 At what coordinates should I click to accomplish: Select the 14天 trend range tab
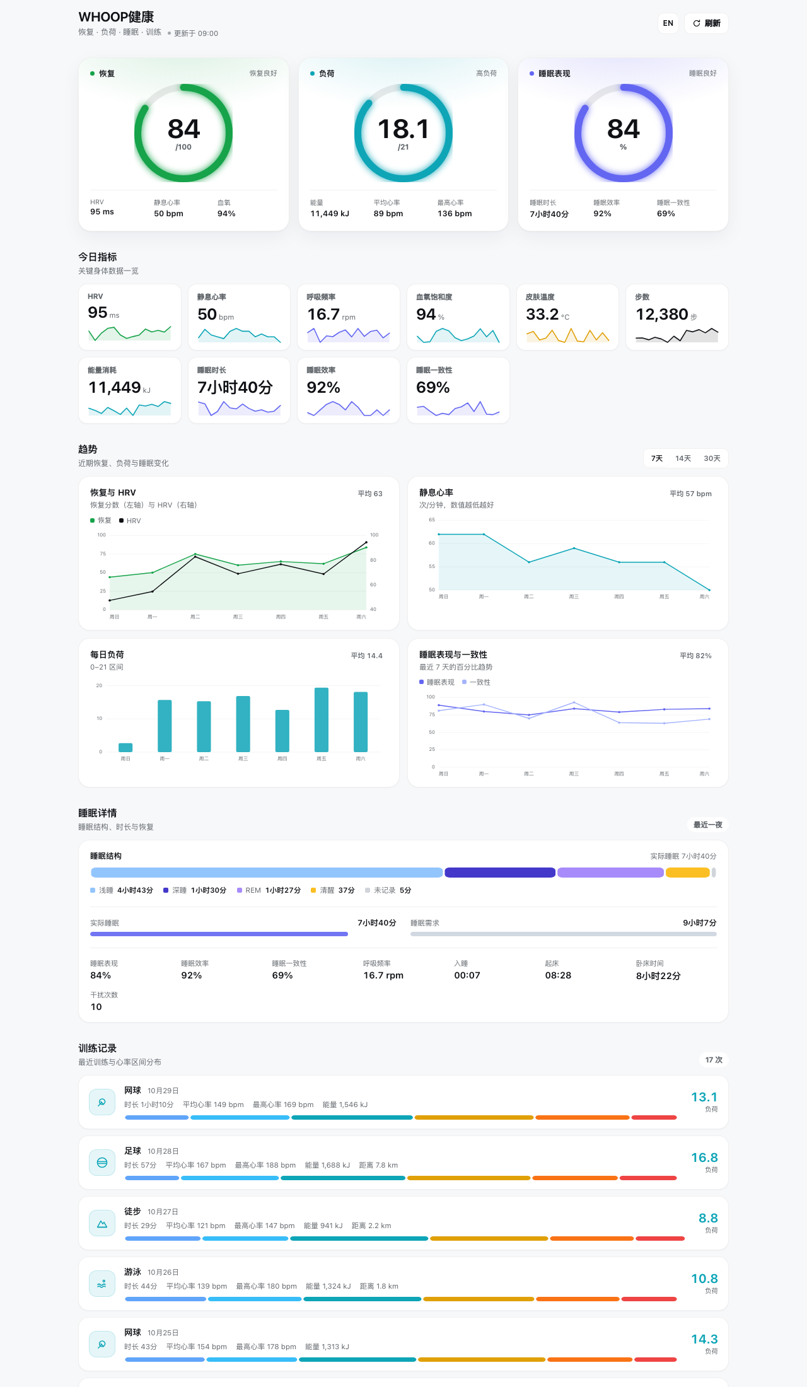coord(683,458)
